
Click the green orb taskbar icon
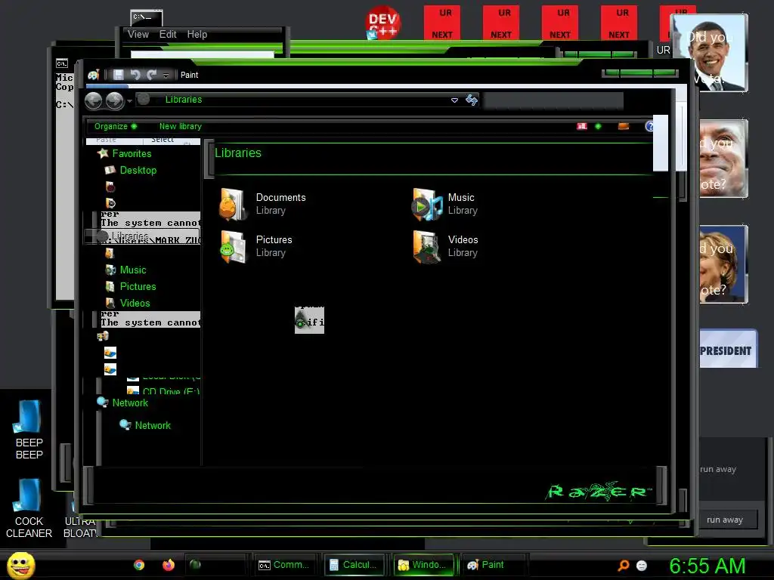point(196,565)
